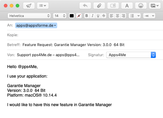
Task: Include original attachments icon in toolbar
Action: pos(113,6)
